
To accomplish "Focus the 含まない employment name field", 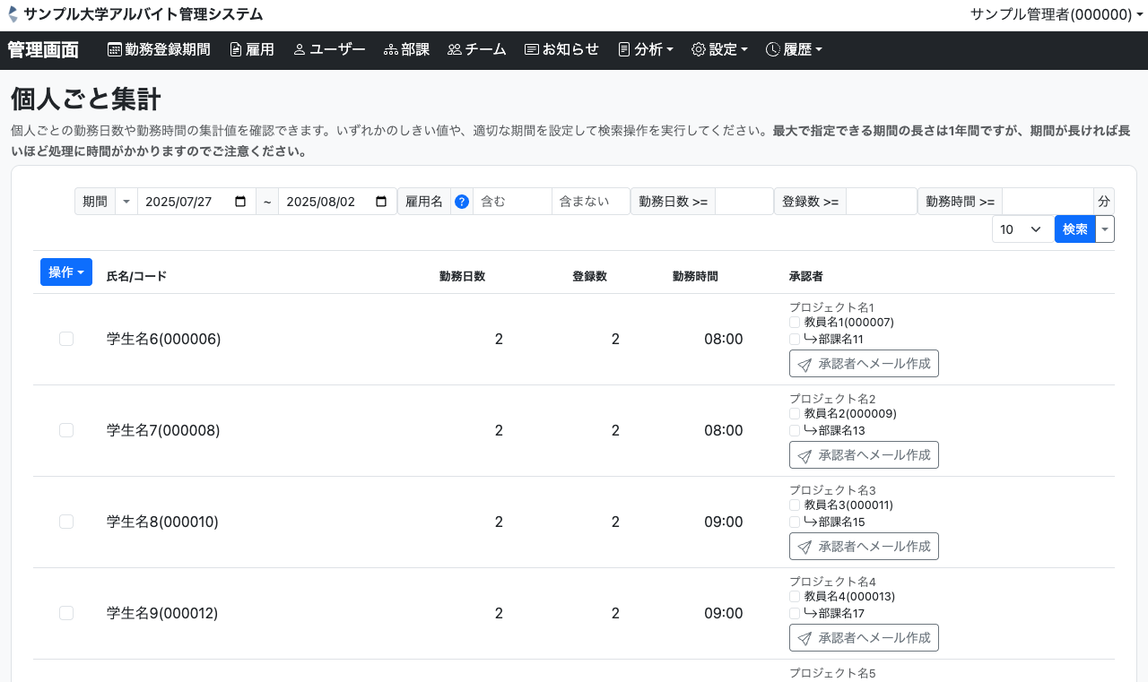I will pyautogui.click(x=591, y=202).
